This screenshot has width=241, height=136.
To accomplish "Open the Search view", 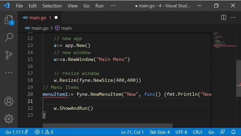I will click(9, 37).
